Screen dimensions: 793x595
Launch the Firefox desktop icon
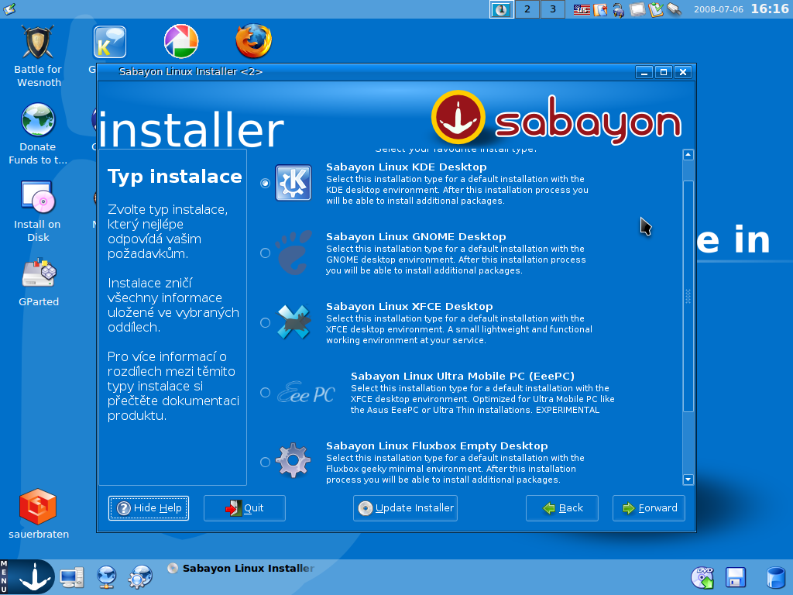(253, 41)
